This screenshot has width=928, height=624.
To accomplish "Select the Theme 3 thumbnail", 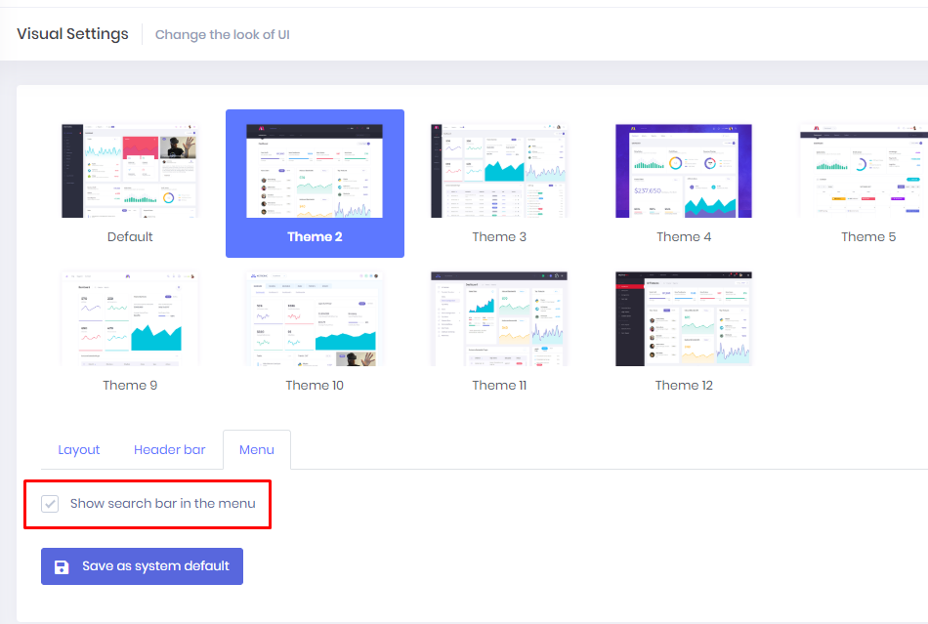I will pos(499,171).
